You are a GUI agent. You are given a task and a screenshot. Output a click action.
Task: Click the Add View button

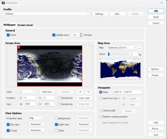click(47, 92)
